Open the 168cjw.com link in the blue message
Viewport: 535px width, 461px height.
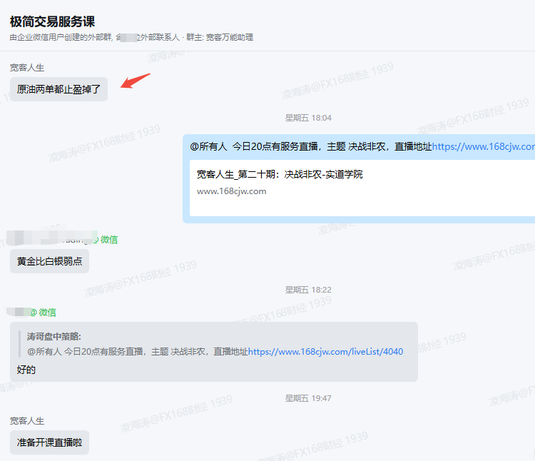click(x=483, y=146)
